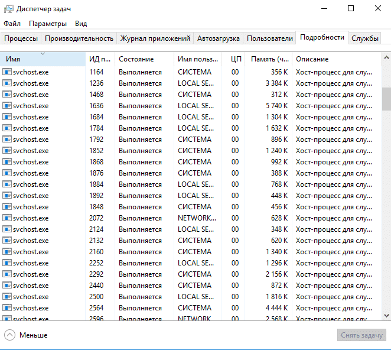
Task: Maximize the Диспетчер задач window
Action: pyautogui.click(x=351, y=9)
